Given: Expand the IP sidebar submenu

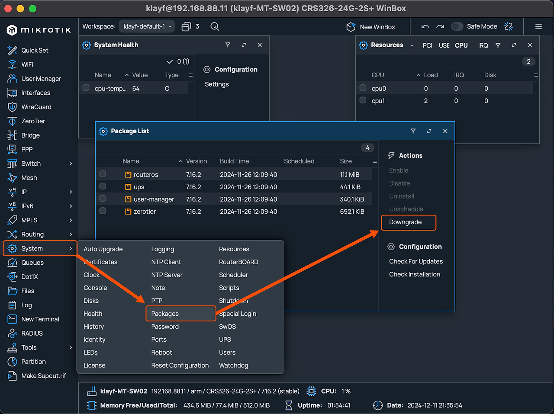Looking at the screenshot, I should (x=71, y=192).
